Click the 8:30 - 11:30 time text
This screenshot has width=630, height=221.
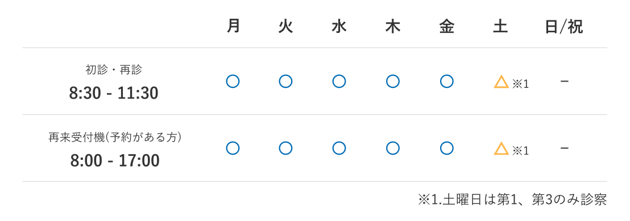pyautogui.click(x=114, y=93)
